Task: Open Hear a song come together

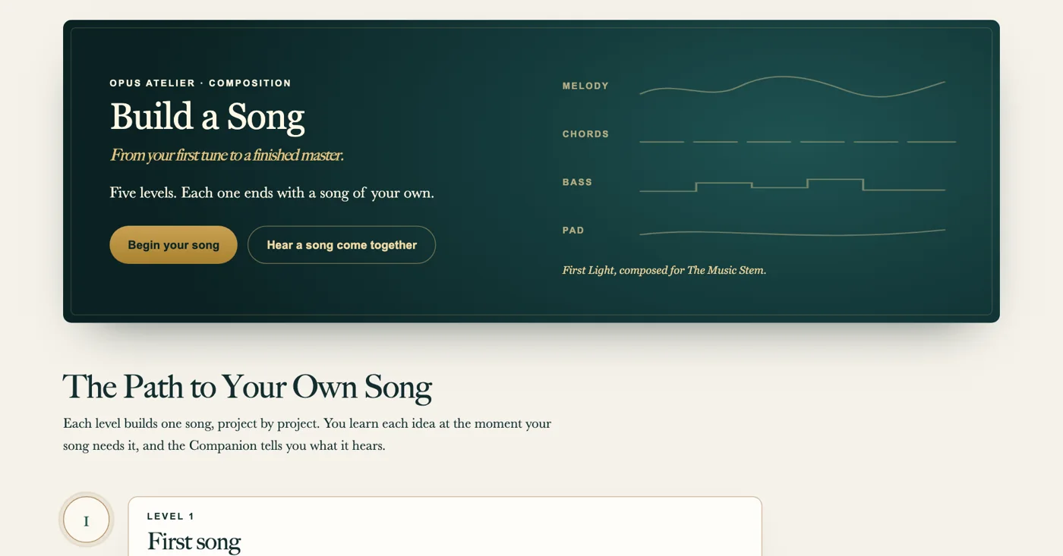Action: click(x=342, y=245)
